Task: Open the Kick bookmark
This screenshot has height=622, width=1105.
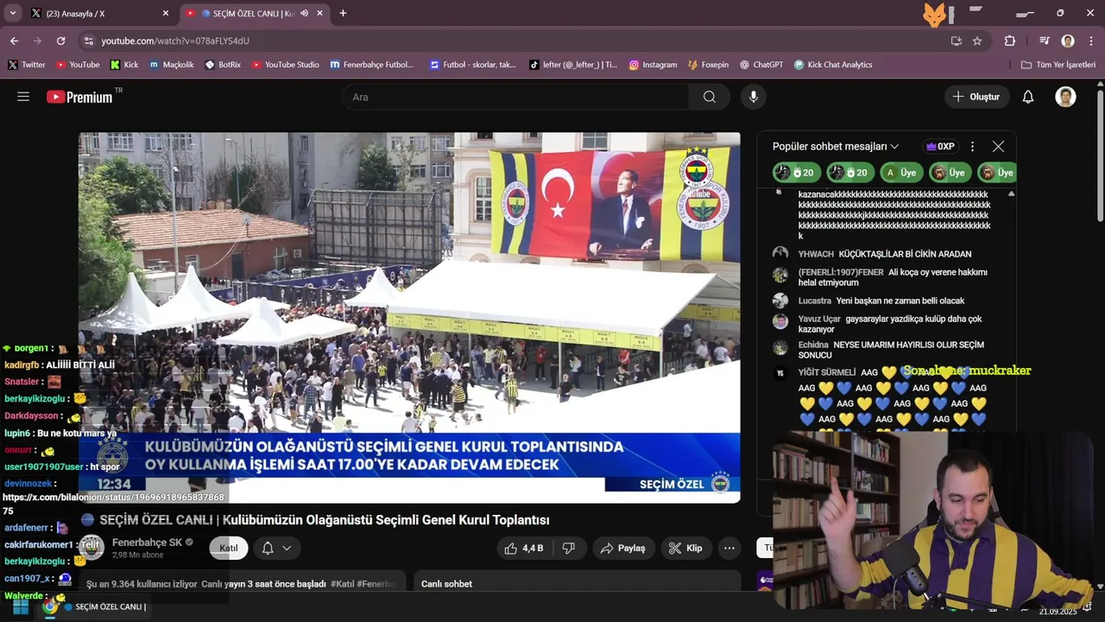Action: [x=124, y=65]
